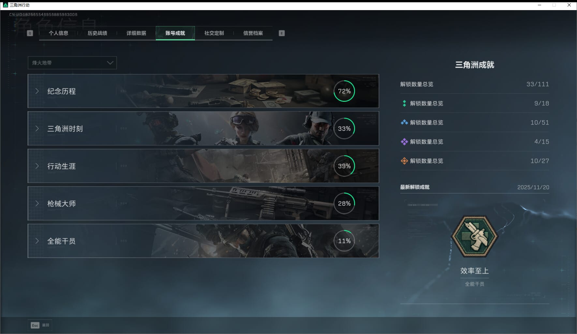Click the 三角洲成就 heading
The width and height of the screenshot is (577, 334).
click(475, 65)
